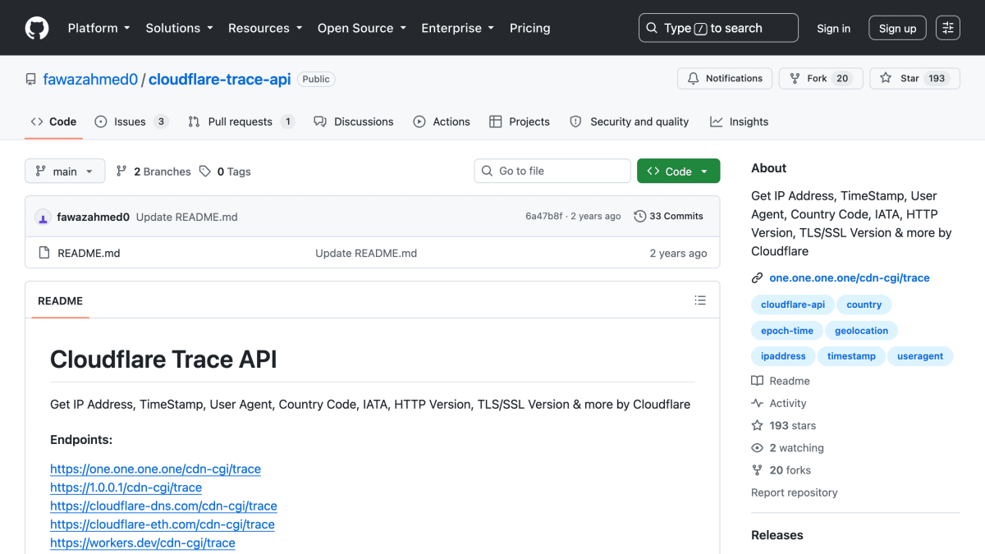Open one.one.one.one/cdn-cgi/trace link in About
This screenshot has height=554, width=985.
point(850,277)
